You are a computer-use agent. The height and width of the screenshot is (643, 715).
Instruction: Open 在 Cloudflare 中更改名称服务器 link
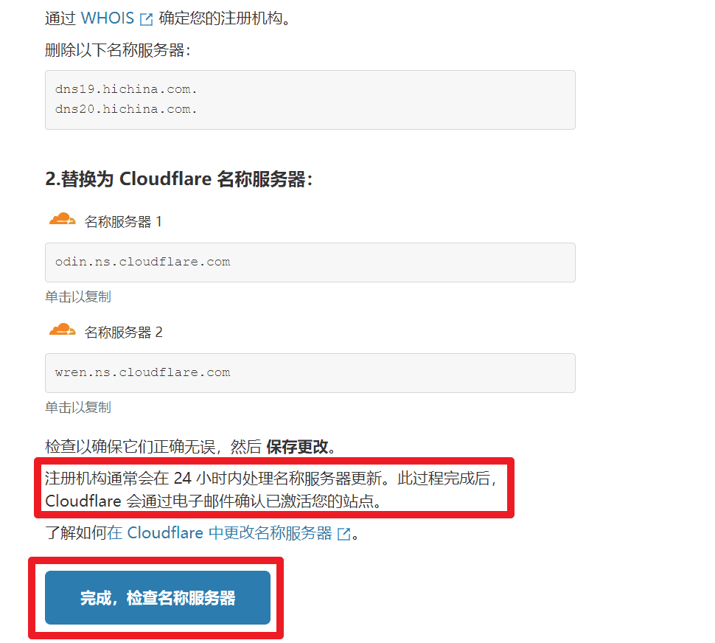click(220, 532)
